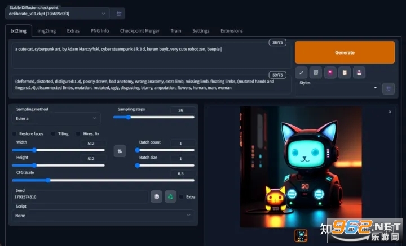Refresh the styles list with the button next to the Styles dropdown
The width and height of the screenshot is (406, 246).
pyautogui.click(x=389, y=89)
